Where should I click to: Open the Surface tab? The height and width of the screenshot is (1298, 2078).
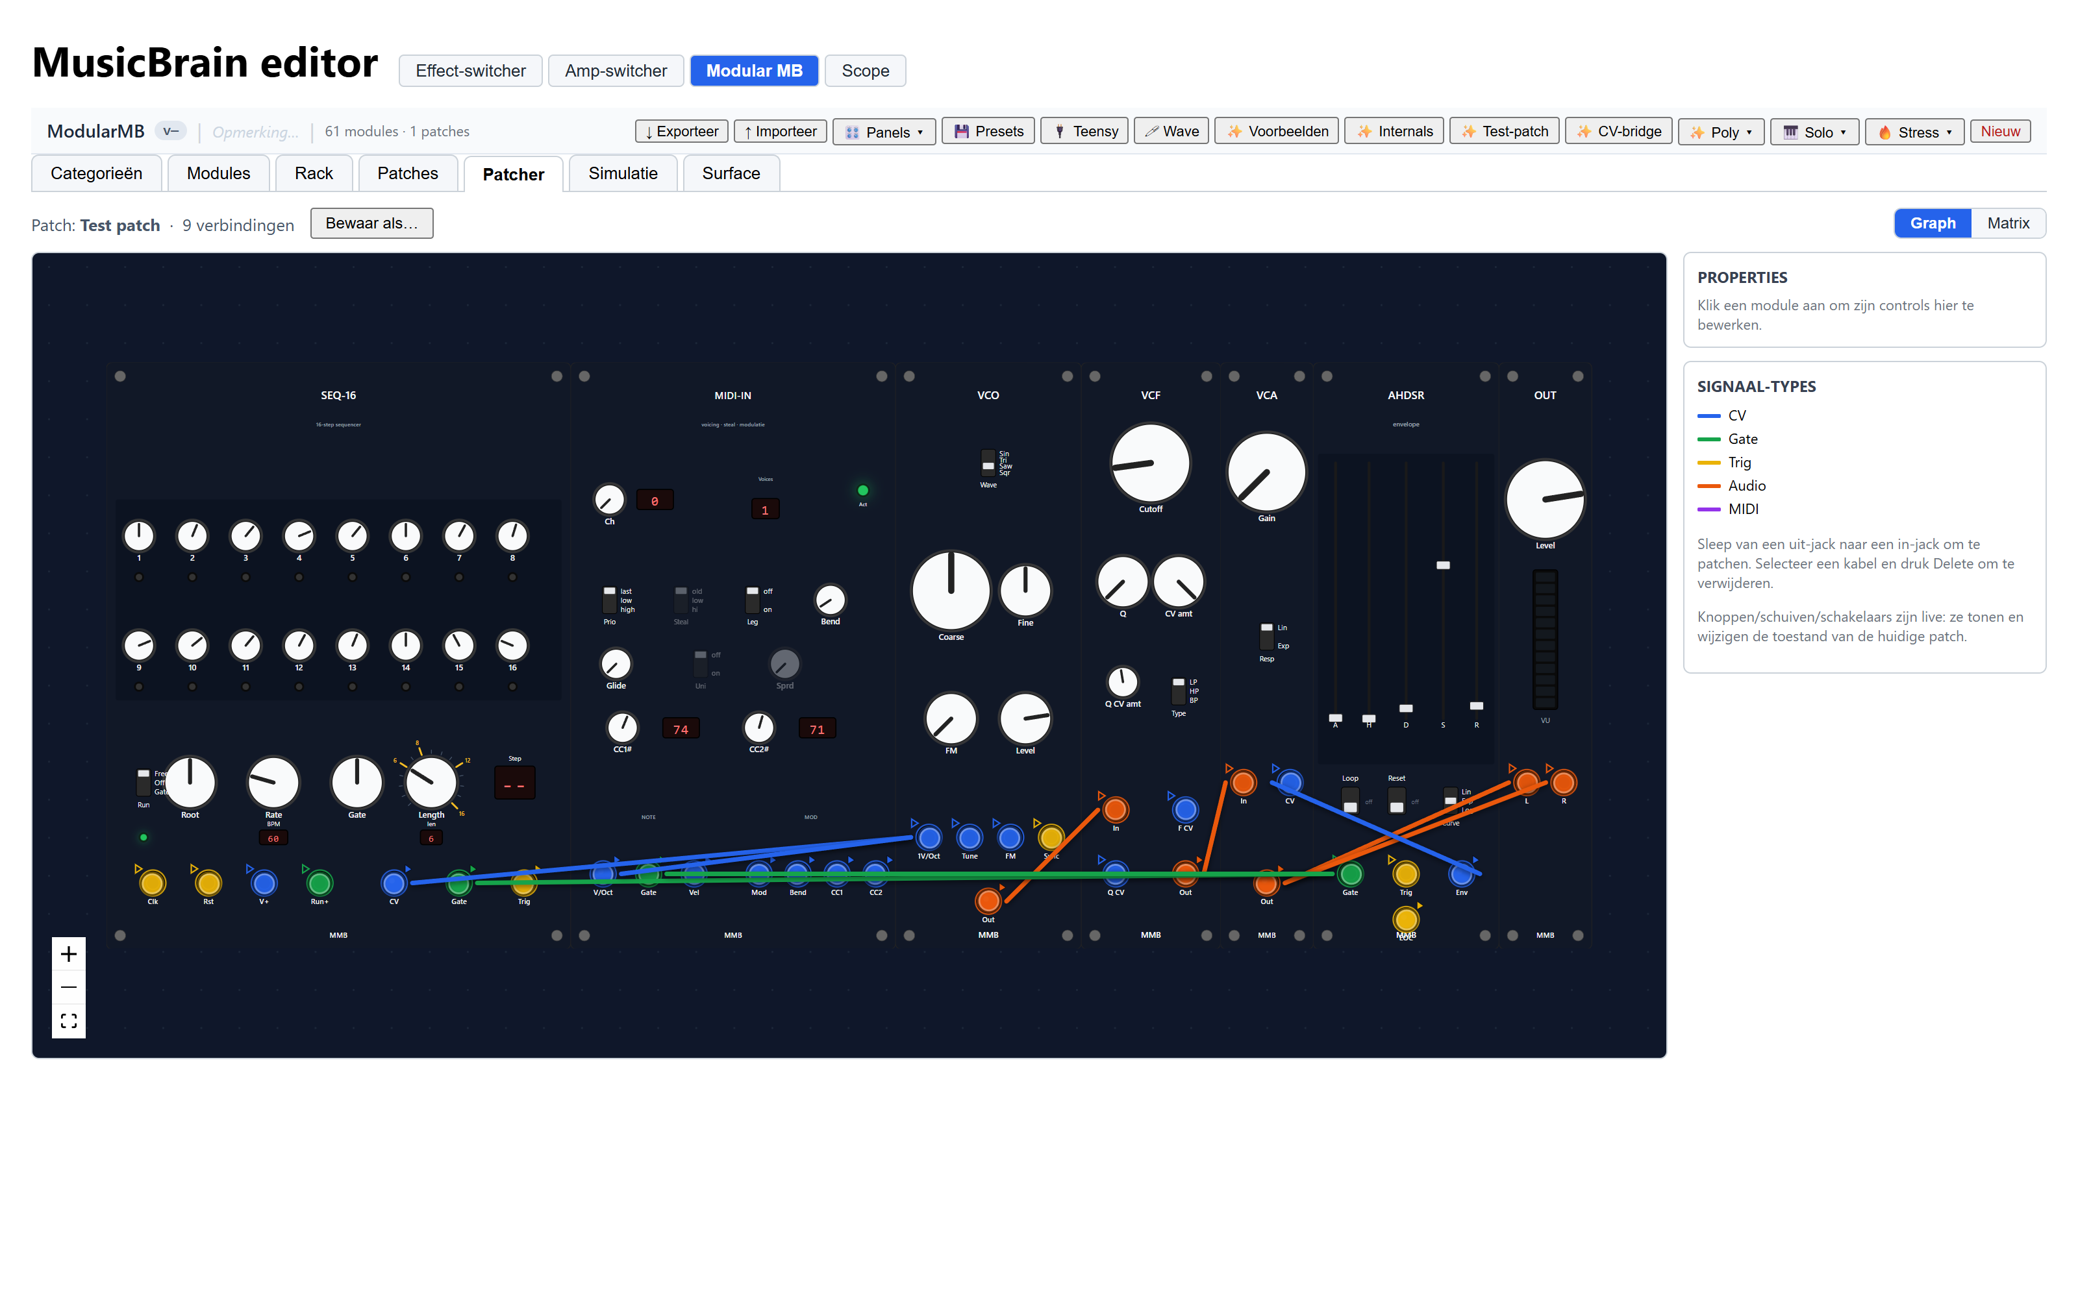click(x=731, y=173)
